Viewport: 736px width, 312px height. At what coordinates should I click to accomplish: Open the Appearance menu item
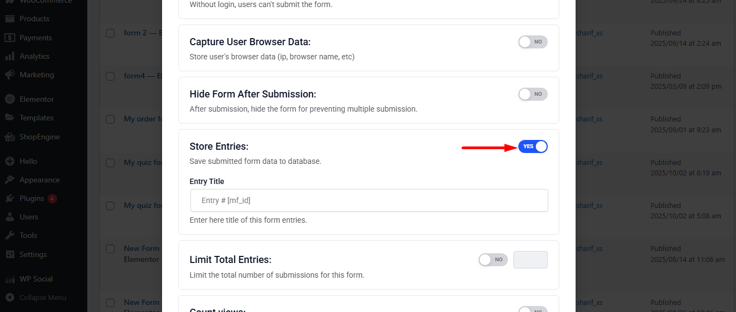[x=39, y=180]
